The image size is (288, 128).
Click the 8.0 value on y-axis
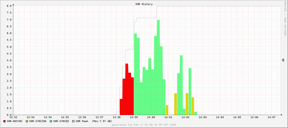[9, 6]
